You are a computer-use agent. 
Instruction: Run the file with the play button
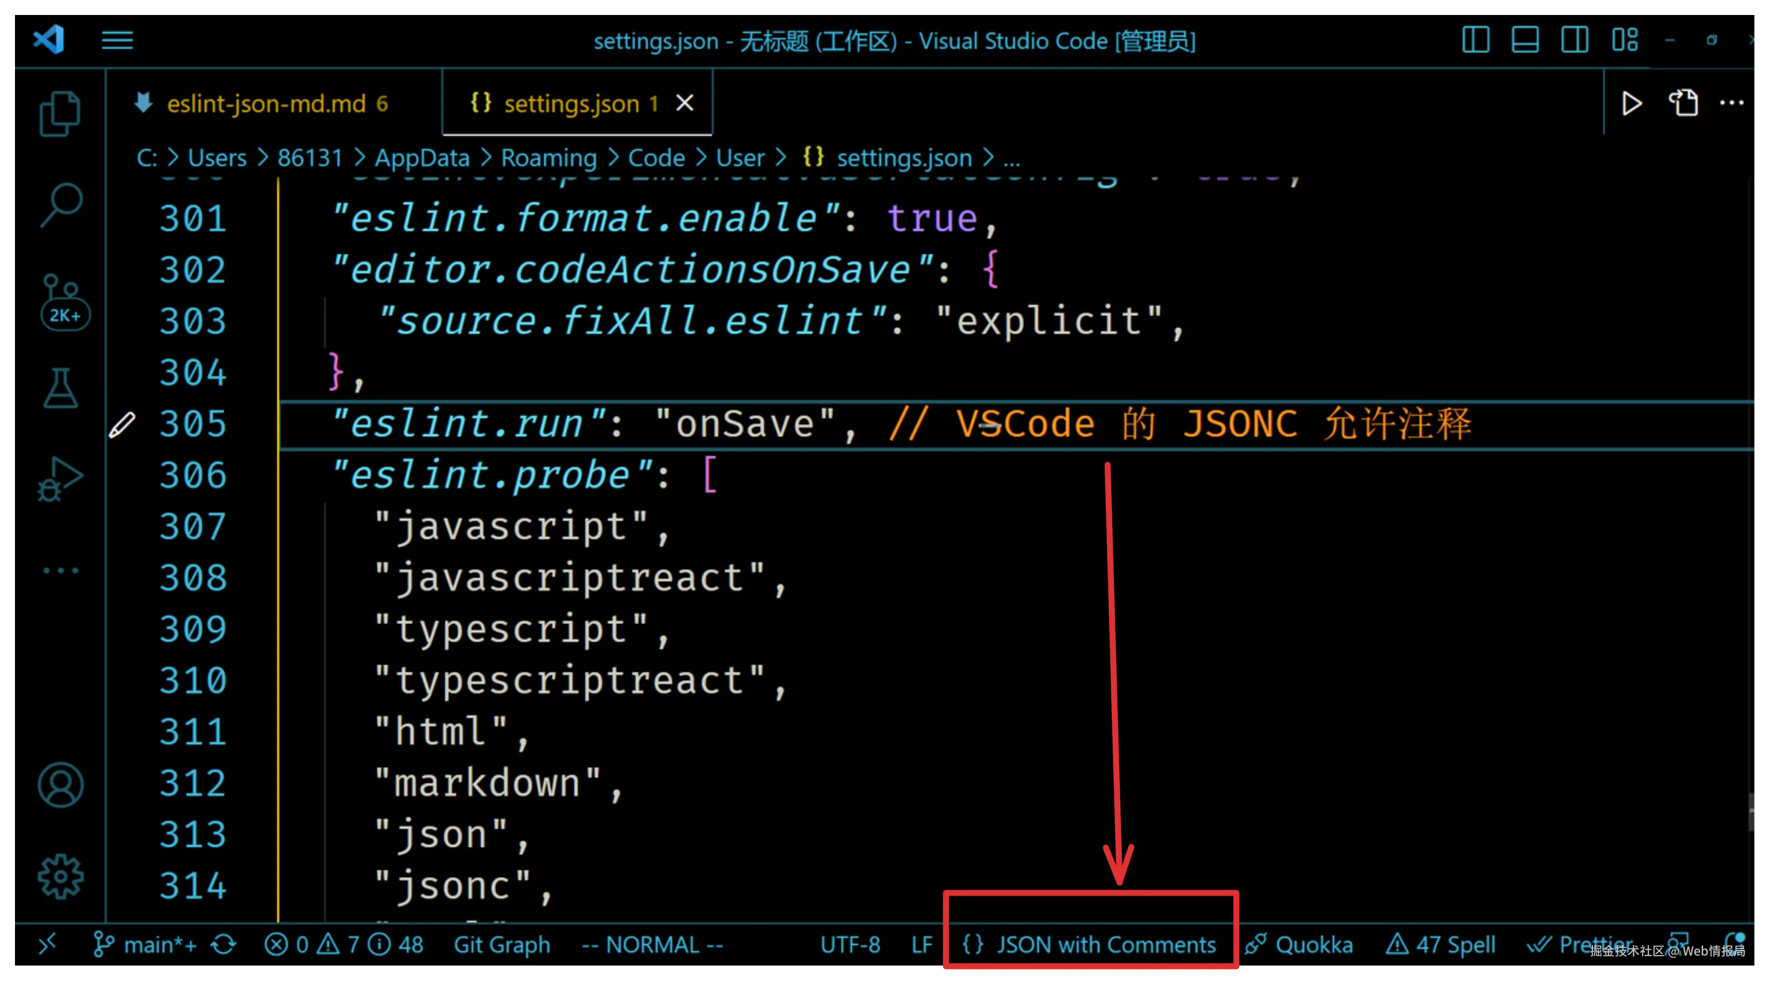pos(1632,104)
